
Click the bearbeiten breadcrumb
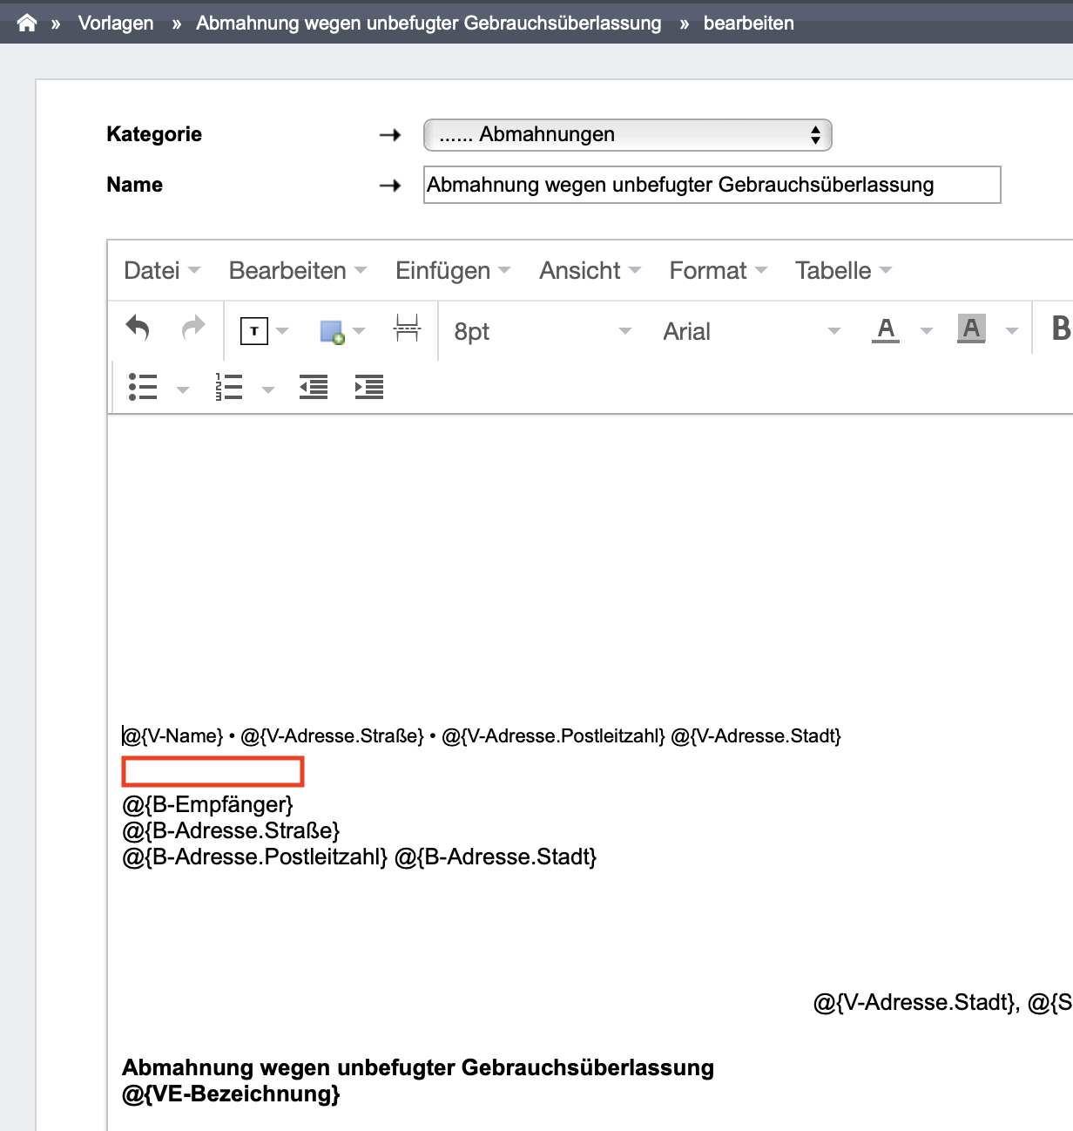[x=749, y=24]
